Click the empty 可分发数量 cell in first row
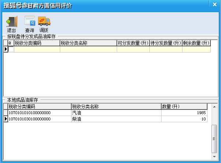This screenshot has height=163, width=221. (133, 49)
